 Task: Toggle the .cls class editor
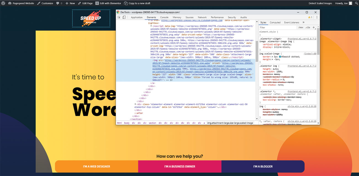(x=308, y=28)
